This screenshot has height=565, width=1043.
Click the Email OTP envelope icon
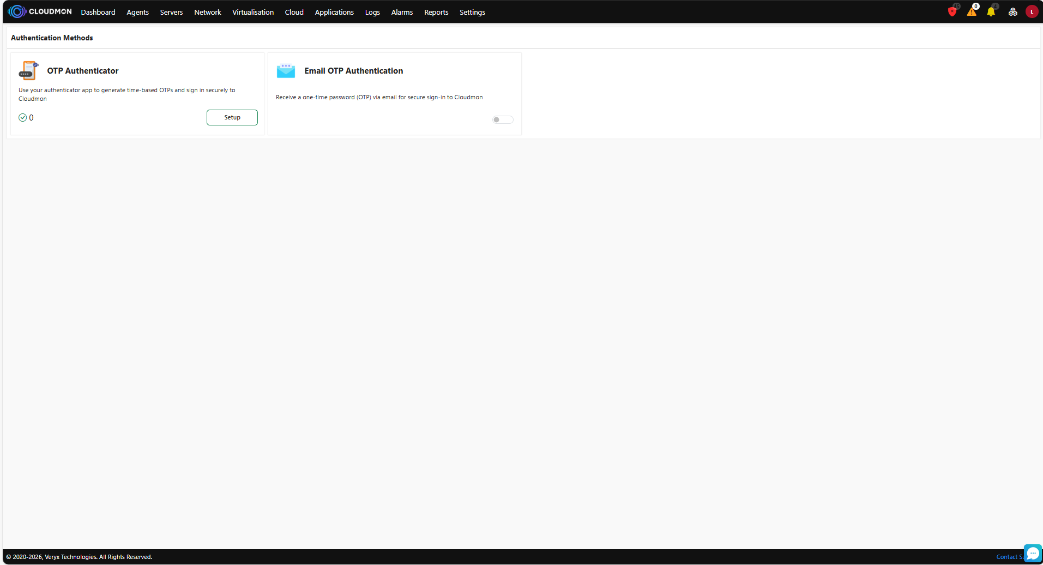pos(286,71)
